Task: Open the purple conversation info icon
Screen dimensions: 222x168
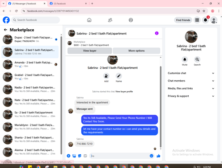Action: pos(157,33)
